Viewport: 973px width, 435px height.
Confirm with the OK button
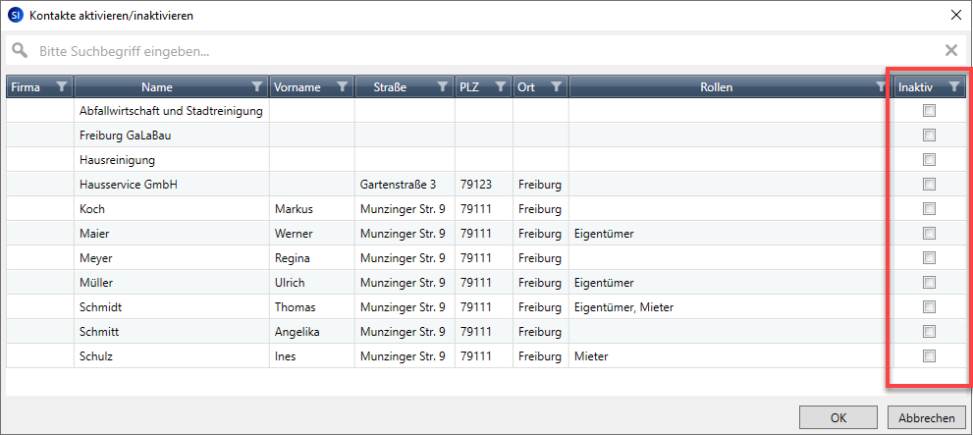[839, 417]
